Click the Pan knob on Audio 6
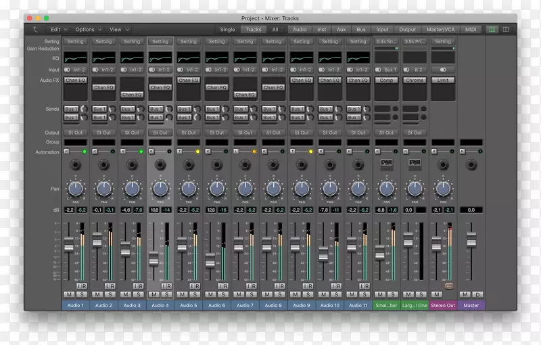541x345 pixels. [x=216, y=187]
